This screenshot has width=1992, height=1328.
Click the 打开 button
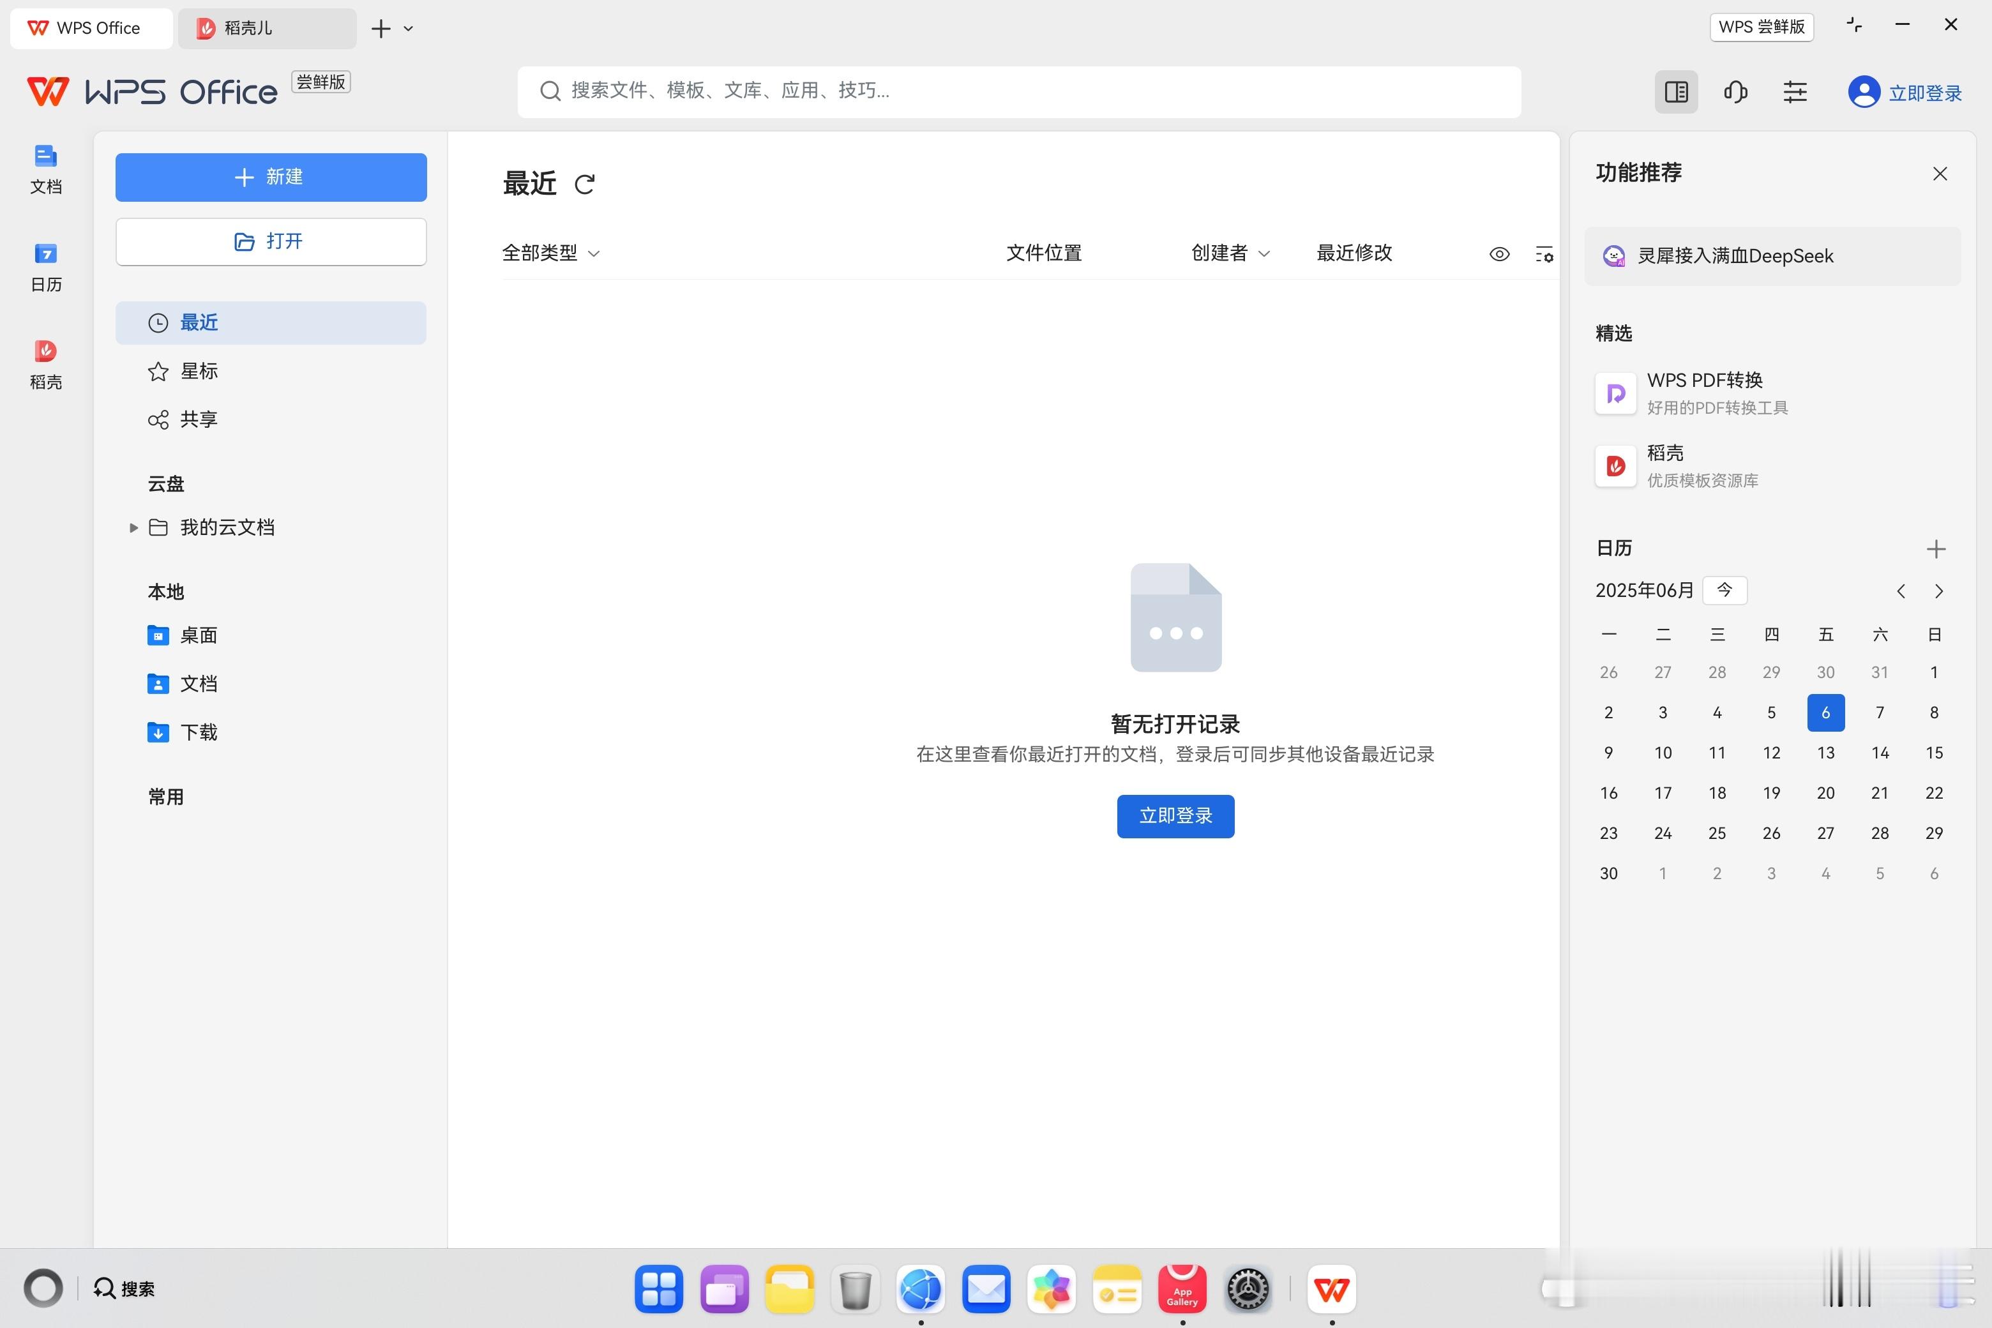click(x=271, y=241)
